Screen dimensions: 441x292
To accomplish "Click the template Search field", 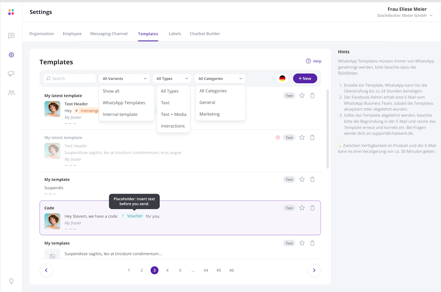I will tap(70, 79).
